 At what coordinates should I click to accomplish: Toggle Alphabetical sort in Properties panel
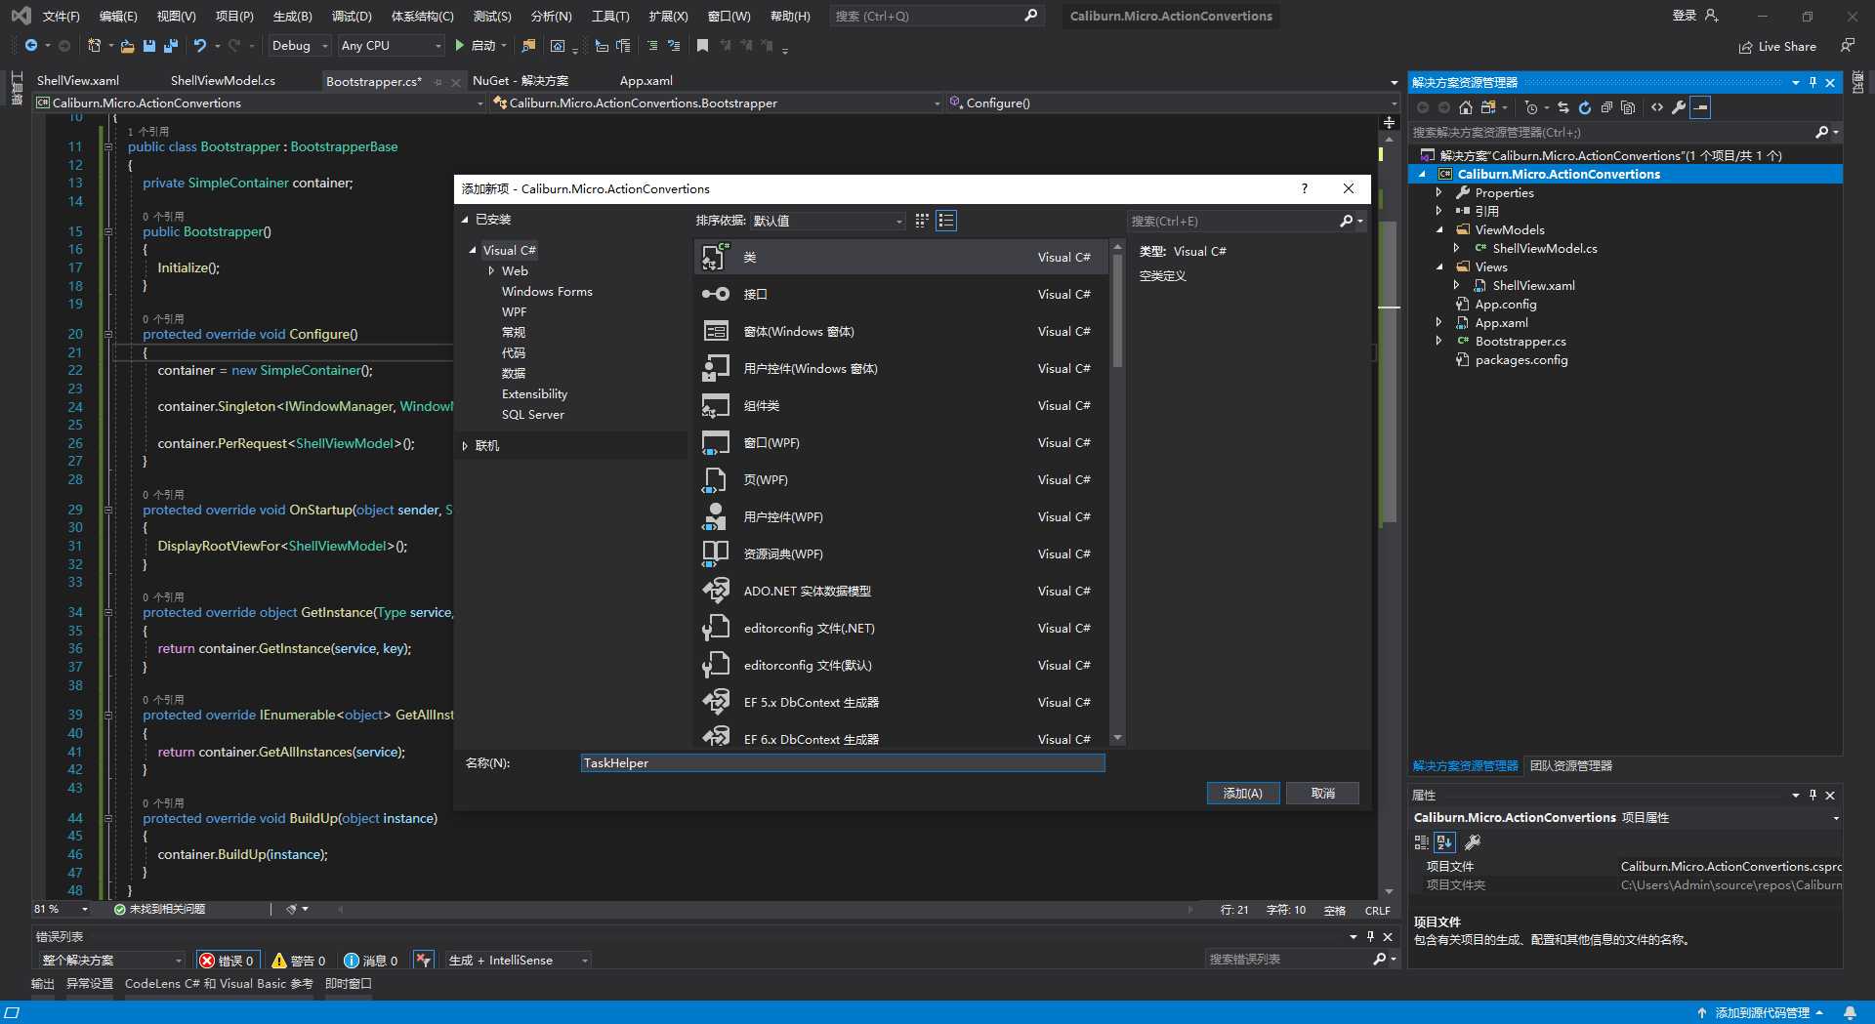1445,841
